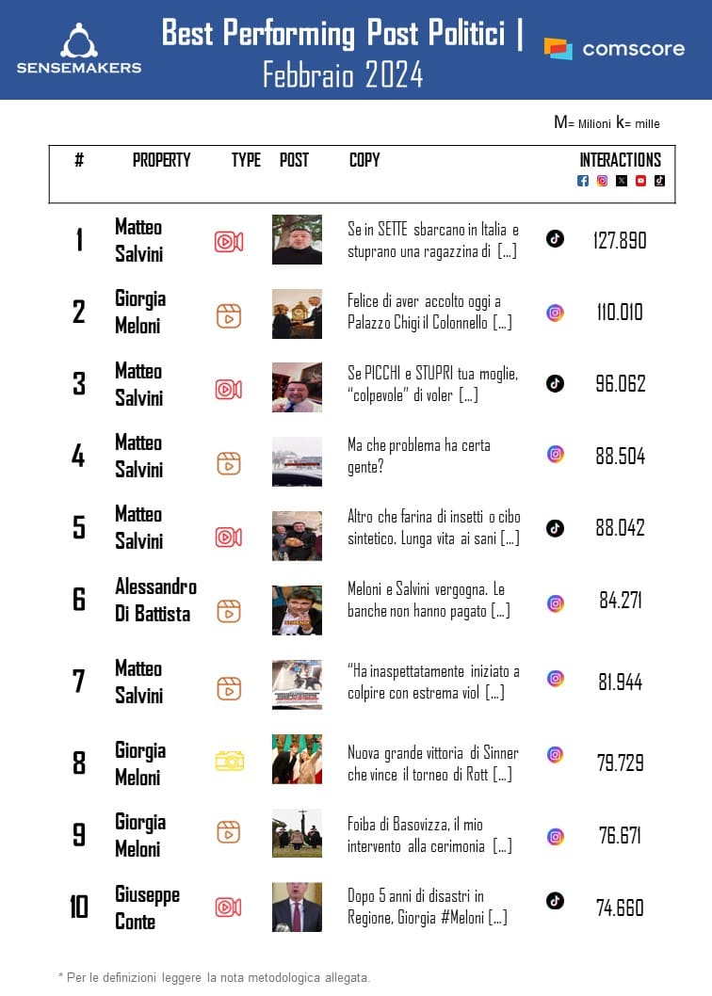This screenshot has height=996, width=712.
Task: Click the Instagram icon on the rank 9 post
Action: click(556, 837)
